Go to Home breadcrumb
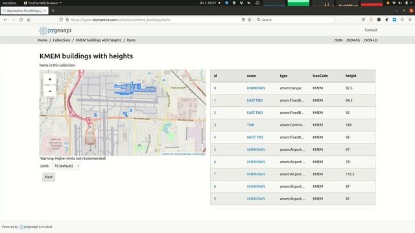Viewport: 415px width, 233px height. (43, 40)
